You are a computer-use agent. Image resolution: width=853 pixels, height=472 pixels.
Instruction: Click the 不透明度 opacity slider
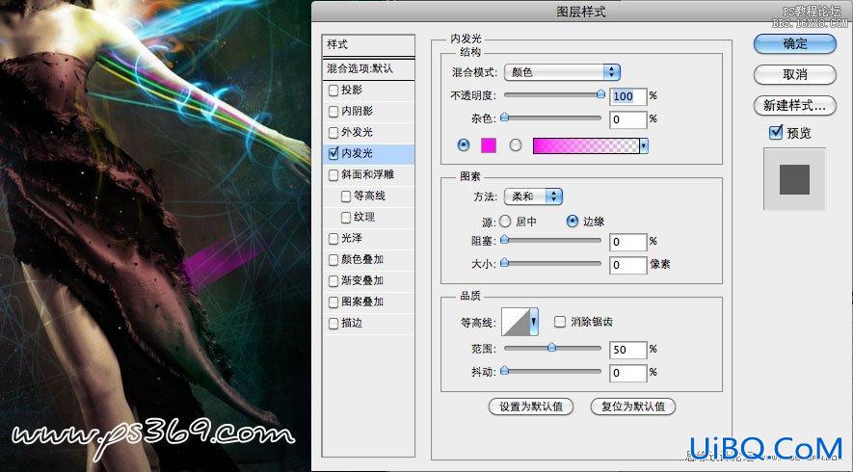click(552, 94)
